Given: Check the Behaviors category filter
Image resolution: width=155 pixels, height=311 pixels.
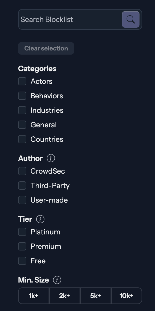Looking at the screenshot, I should coord(22,96).
